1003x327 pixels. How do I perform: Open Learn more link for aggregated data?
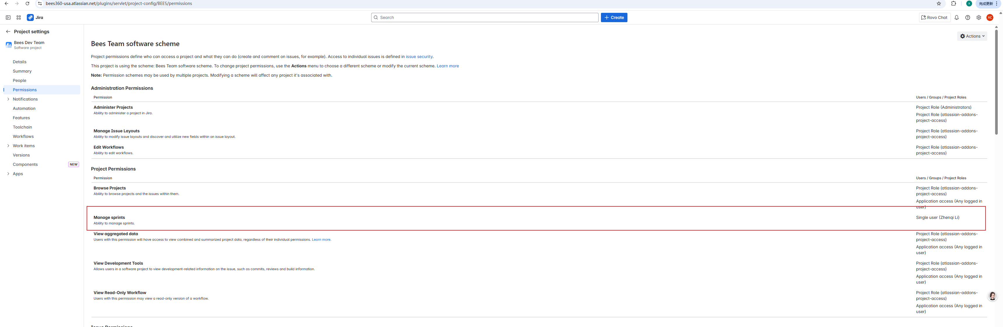click(321, 240)
